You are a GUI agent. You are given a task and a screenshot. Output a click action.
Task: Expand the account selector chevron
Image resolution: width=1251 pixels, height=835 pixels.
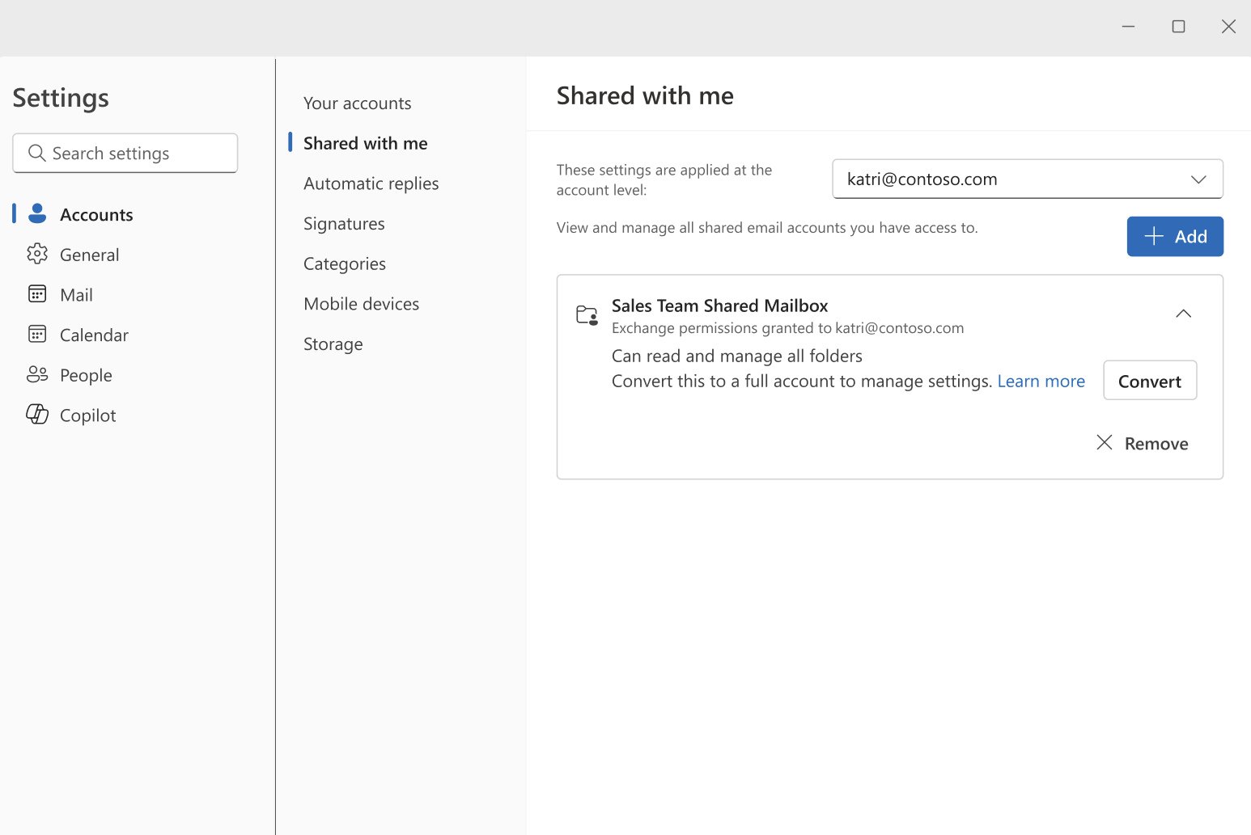pyautogui.click(x=1198, y=179)
